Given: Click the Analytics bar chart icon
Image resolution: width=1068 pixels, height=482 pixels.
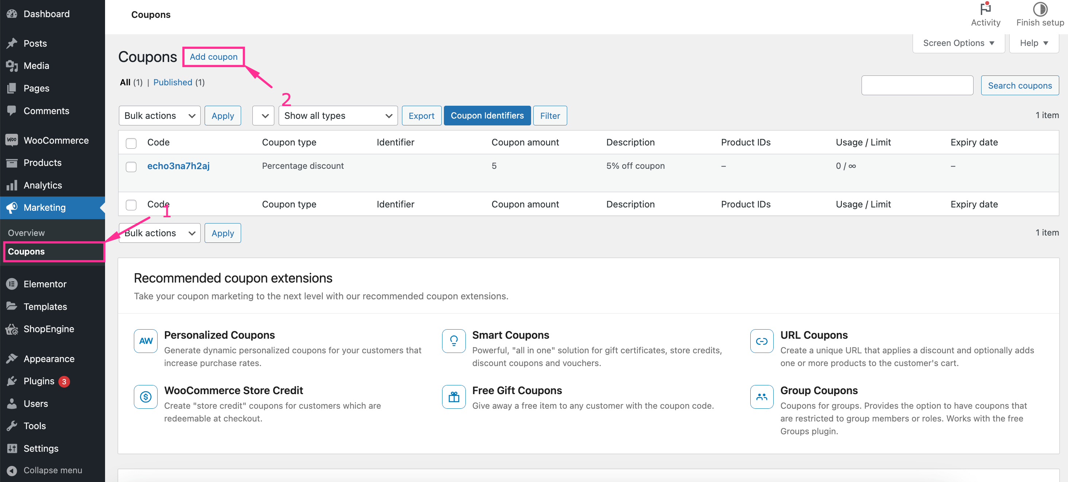Looking at the screenshot, I should 12,185.
